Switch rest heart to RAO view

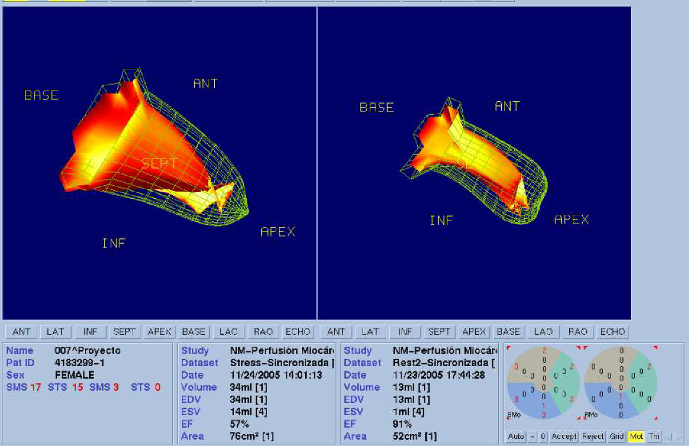[x=578, y=332]
